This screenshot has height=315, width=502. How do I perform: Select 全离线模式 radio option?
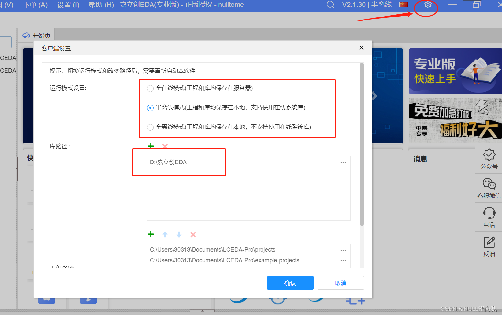(x=150, y=127)
